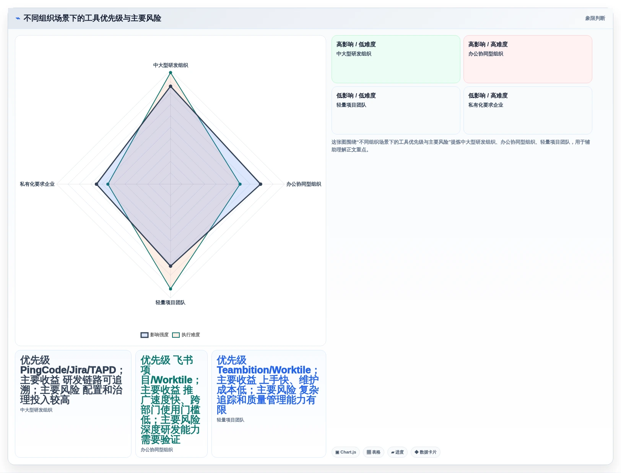Viewport: 621px width, 473px height.
Task: Click the 数据卡片 tag chip
Action: tap(426, 452)
